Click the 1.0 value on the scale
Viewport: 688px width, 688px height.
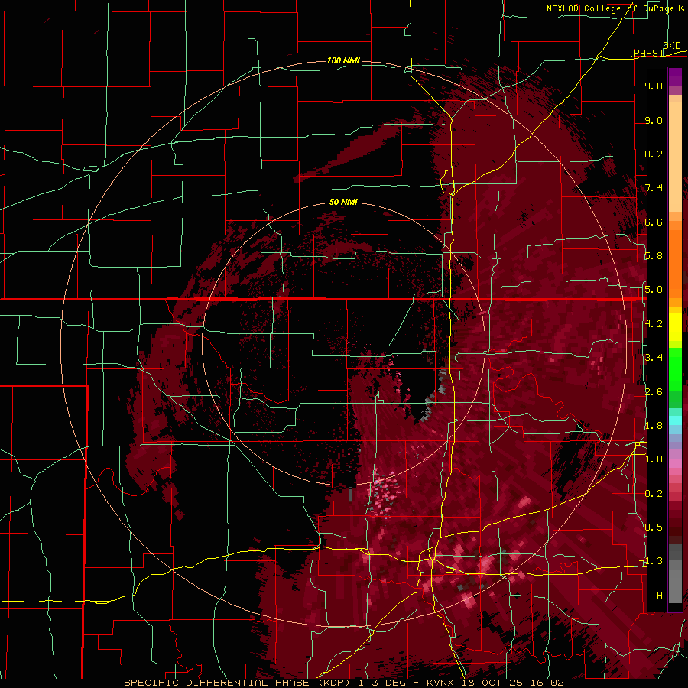point(654,459)
